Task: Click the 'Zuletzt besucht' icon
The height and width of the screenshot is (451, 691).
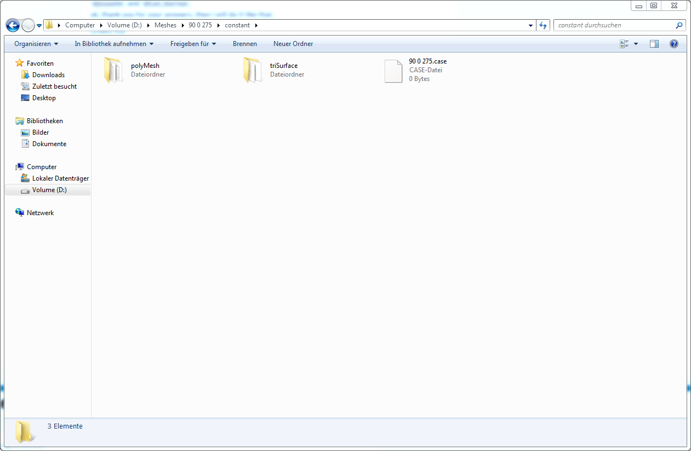Action: [25, 86]
